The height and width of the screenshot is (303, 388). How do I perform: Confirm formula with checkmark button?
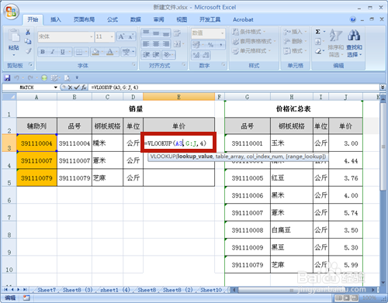[x=77, y=88]
